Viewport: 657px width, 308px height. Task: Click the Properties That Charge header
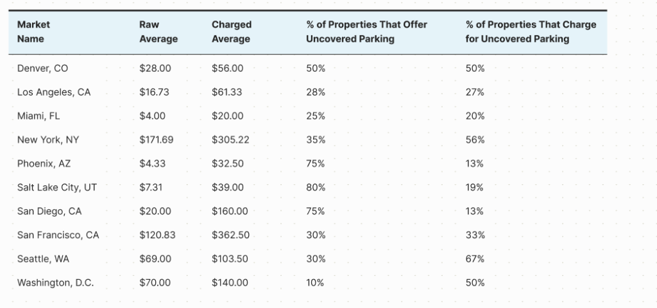[531, 31]
